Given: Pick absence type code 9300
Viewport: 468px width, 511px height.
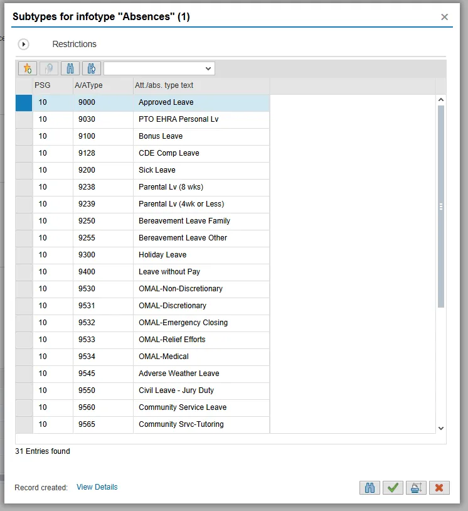Looking at the screenshot, I should 87,255.
